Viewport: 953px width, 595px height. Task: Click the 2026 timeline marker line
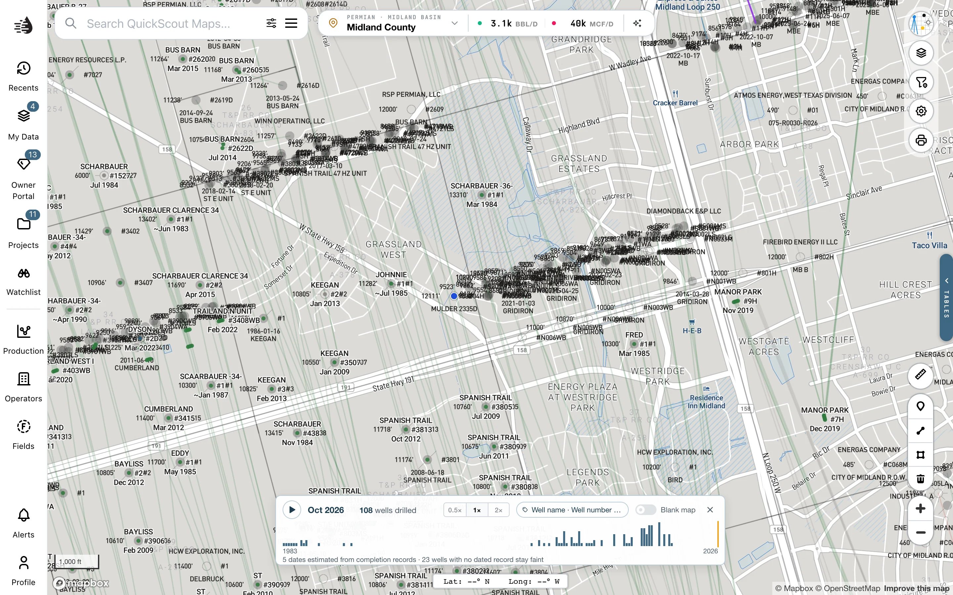[718, 534]
